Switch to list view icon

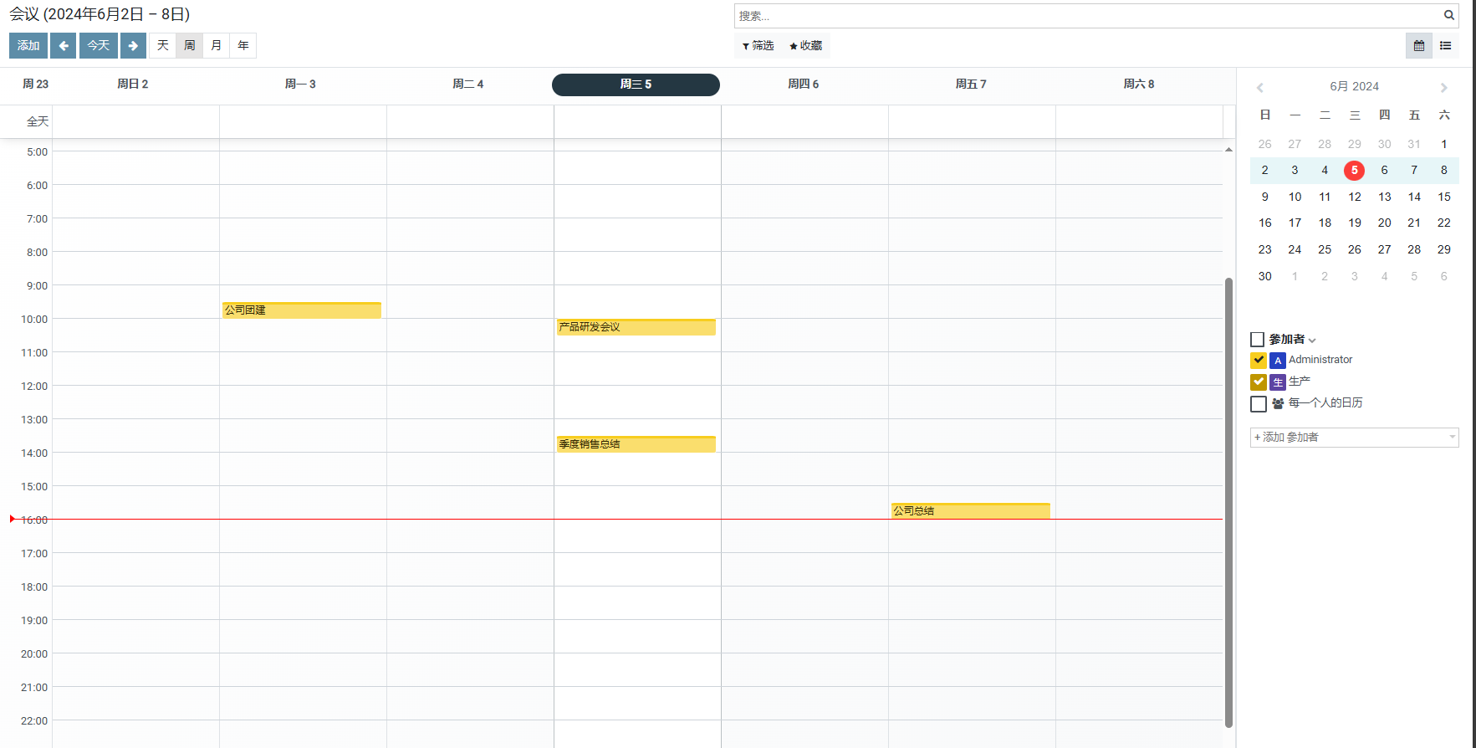pyautogui.click(x=1446, y=46)
